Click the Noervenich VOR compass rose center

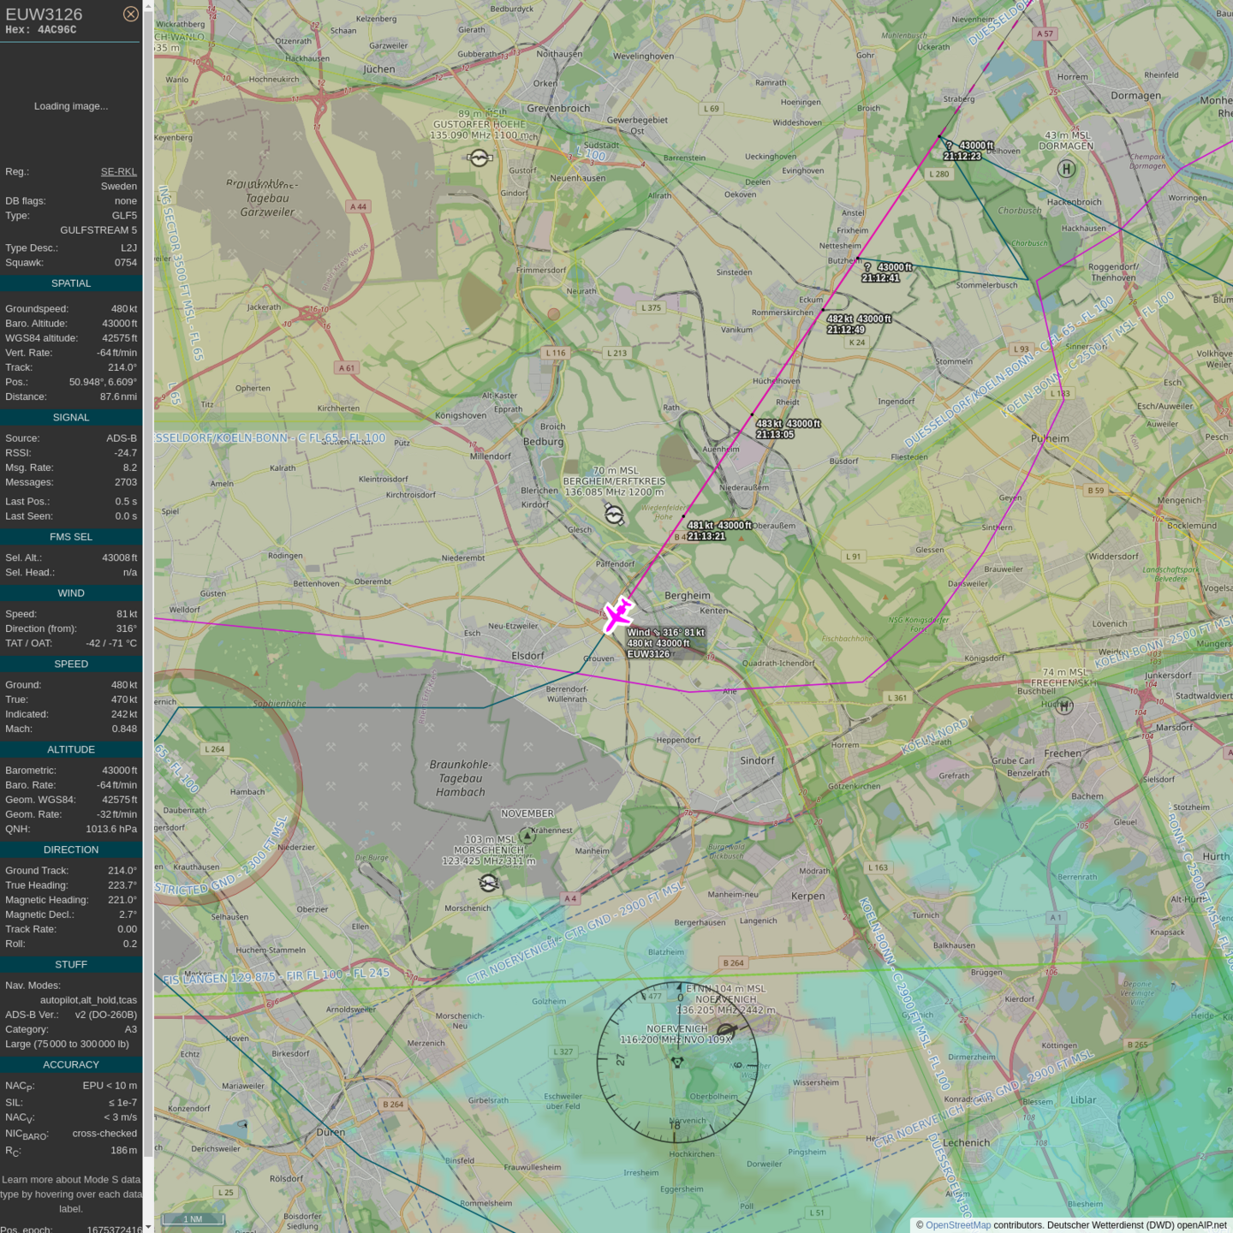(677, 1062)
